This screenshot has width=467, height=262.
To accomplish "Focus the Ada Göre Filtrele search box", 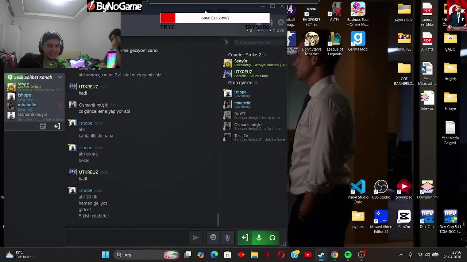I will pyautogui.click(x=259, y=42).
